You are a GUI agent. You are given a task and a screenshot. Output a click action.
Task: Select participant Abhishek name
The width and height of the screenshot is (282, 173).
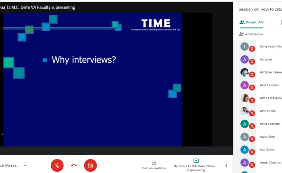[266, 59]
